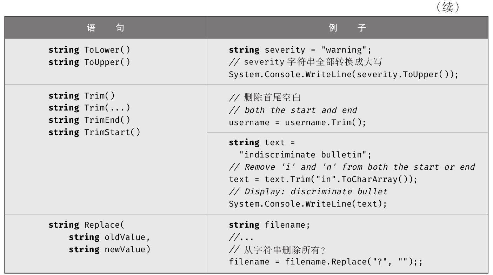Viewport: 493px width, 275px height.
Task: Click the 删除首尾空白 comment line
Action: pos(265,98)
